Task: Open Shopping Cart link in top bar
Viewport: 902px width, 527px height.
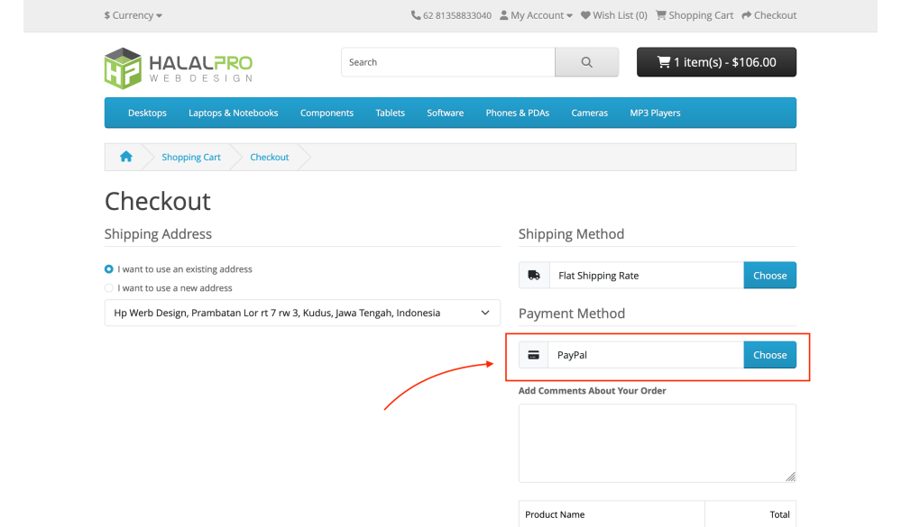Action: click(x=694, y=15)
